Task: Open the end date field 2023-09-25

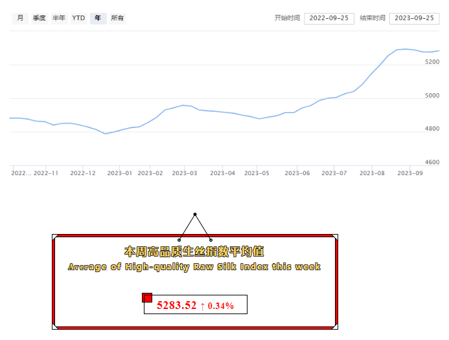Action: (414, 18)
